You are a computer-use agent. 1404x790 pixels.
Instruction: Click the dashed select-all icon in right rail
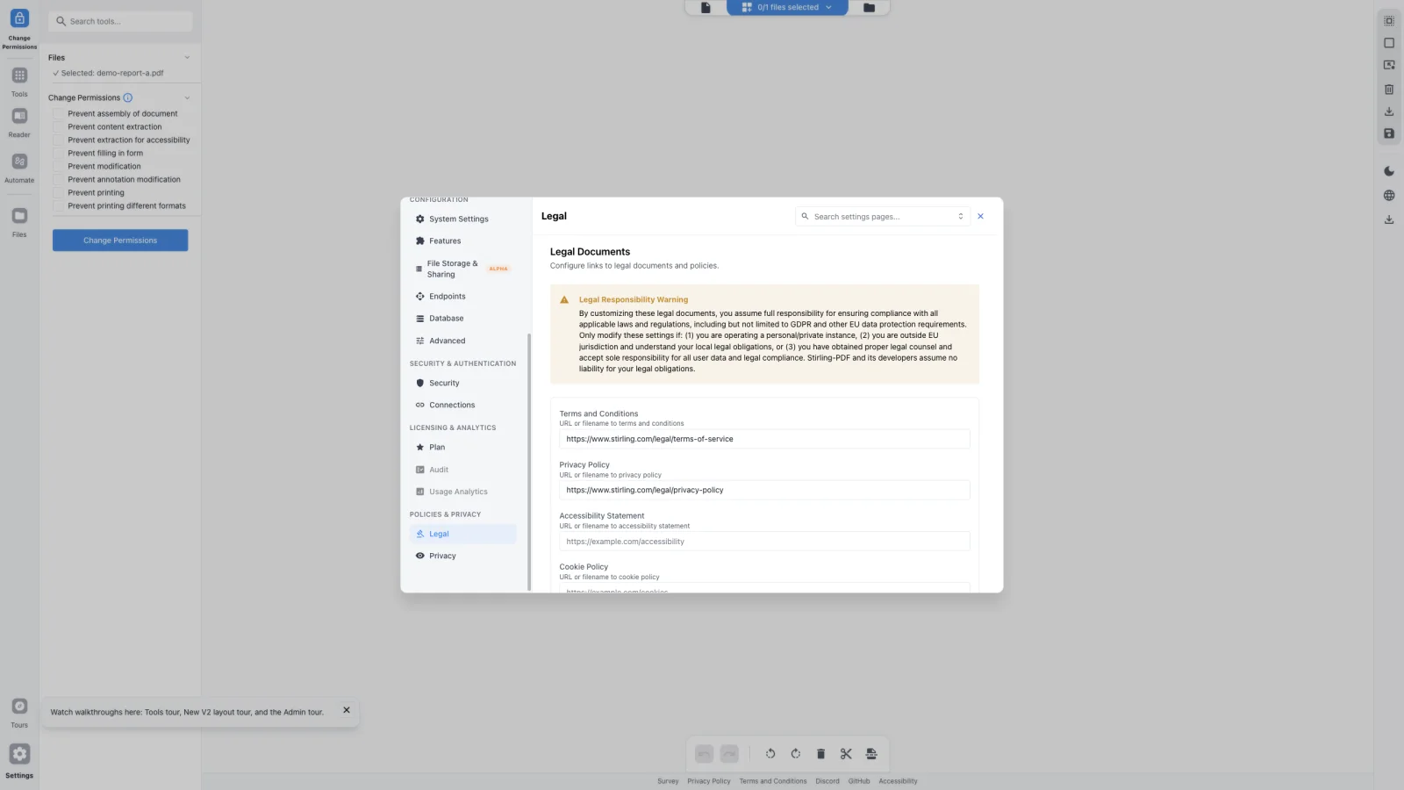coord(1389,21)
